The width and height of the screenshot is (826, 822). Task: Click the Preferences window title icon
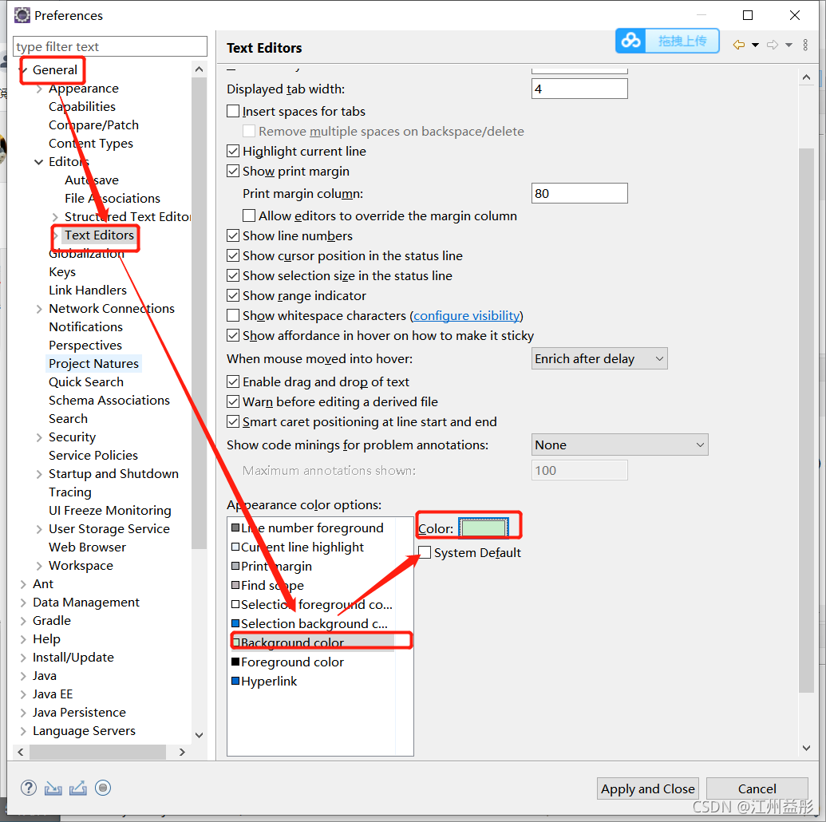(22, 15)
